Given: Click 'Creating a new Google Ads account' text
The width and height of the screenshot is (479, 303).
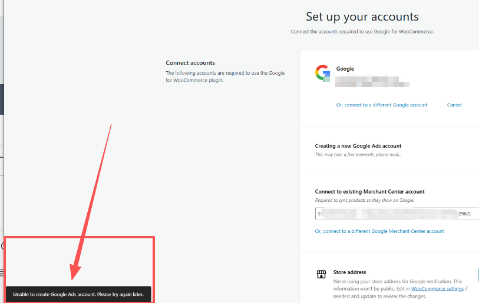Looking at the screenshot, I should (358, 146).
